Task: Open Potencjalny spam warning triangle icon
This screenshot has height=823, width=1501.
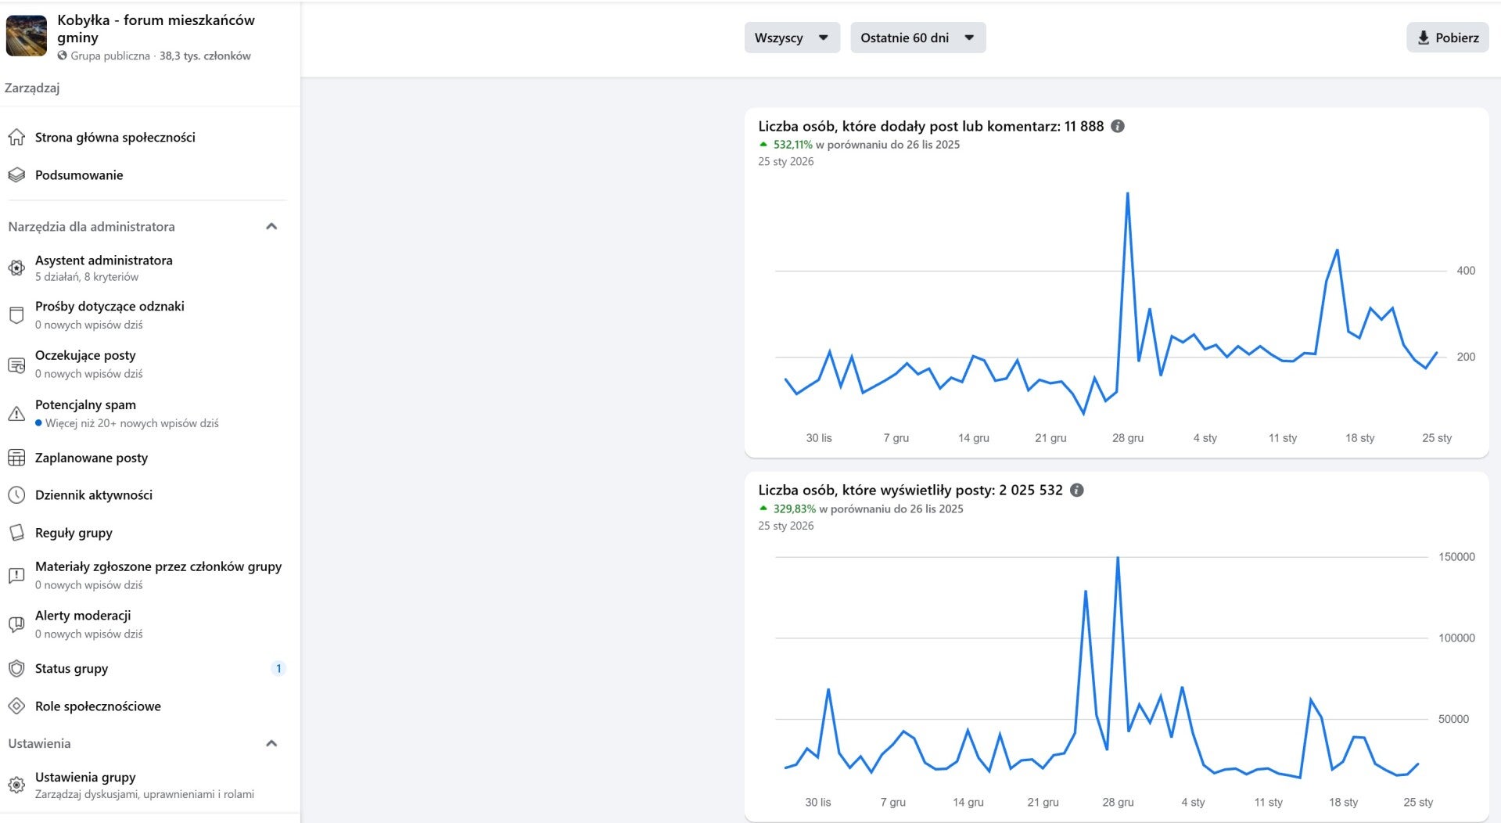Action: point(16,414)
